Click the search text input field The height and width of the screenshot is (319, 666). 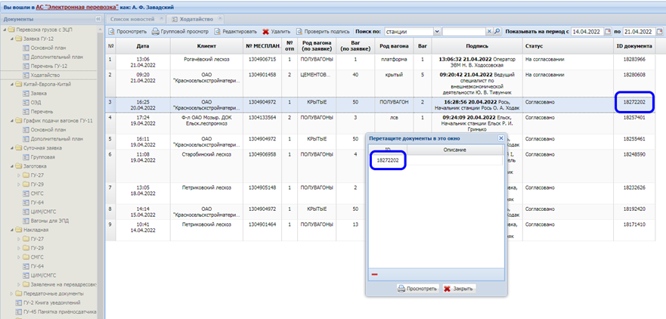click(x=464, y=32)
